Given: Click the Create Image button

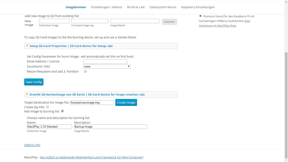Looking at the screenshot, I should click(126, 103).
